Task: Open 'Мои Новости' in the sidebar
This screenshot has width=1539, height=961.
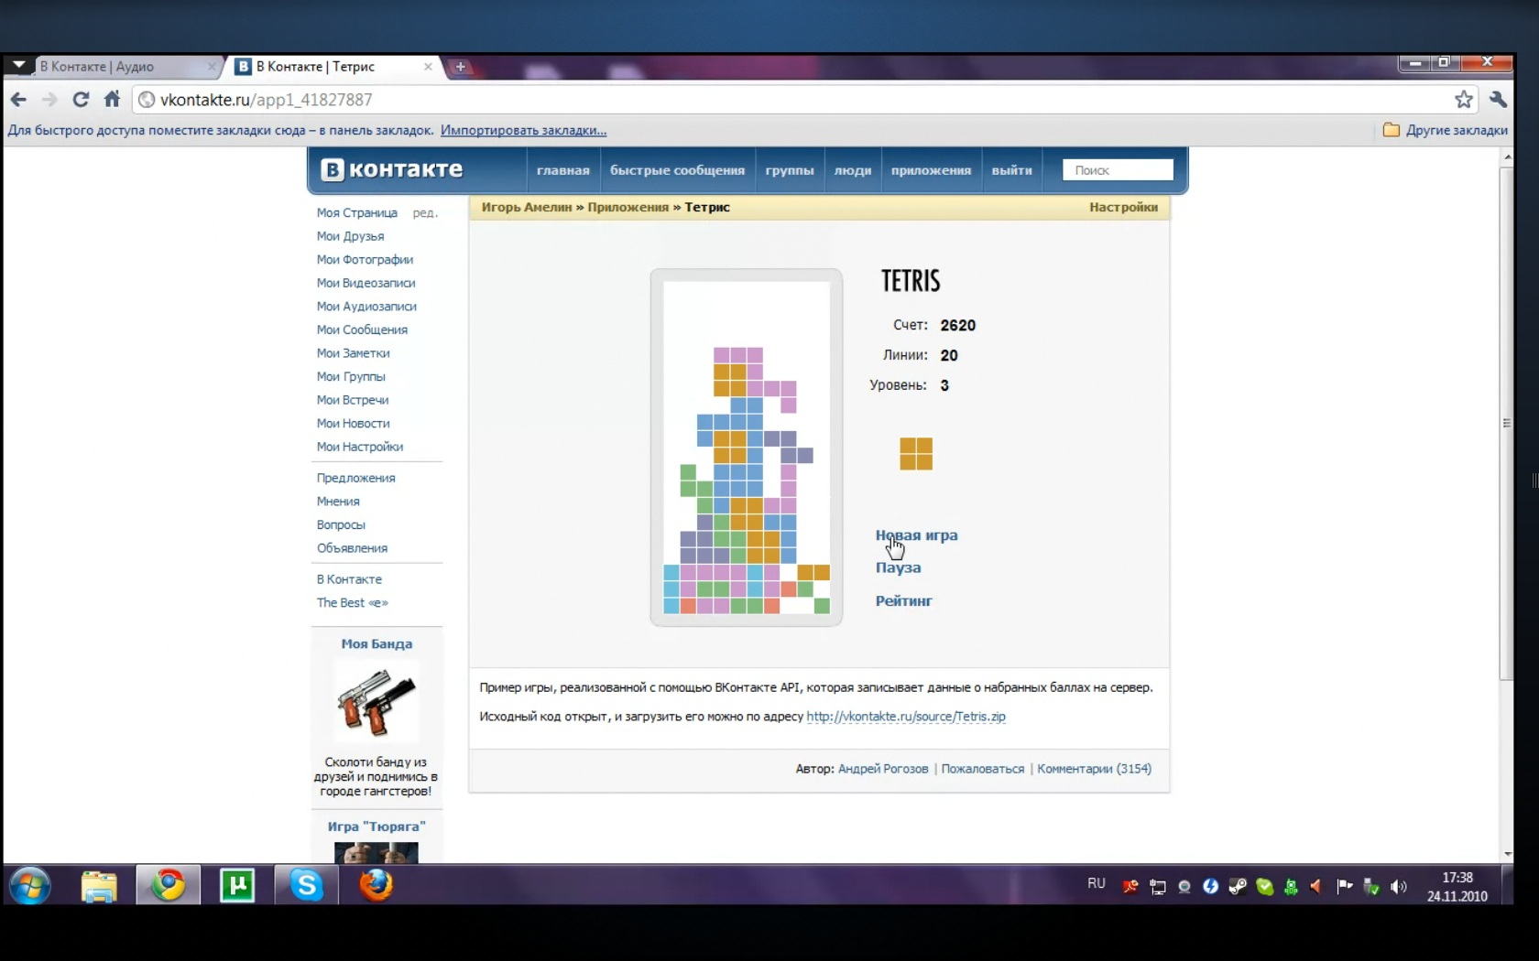Action: pyautogui.click(x=354, y=423)
